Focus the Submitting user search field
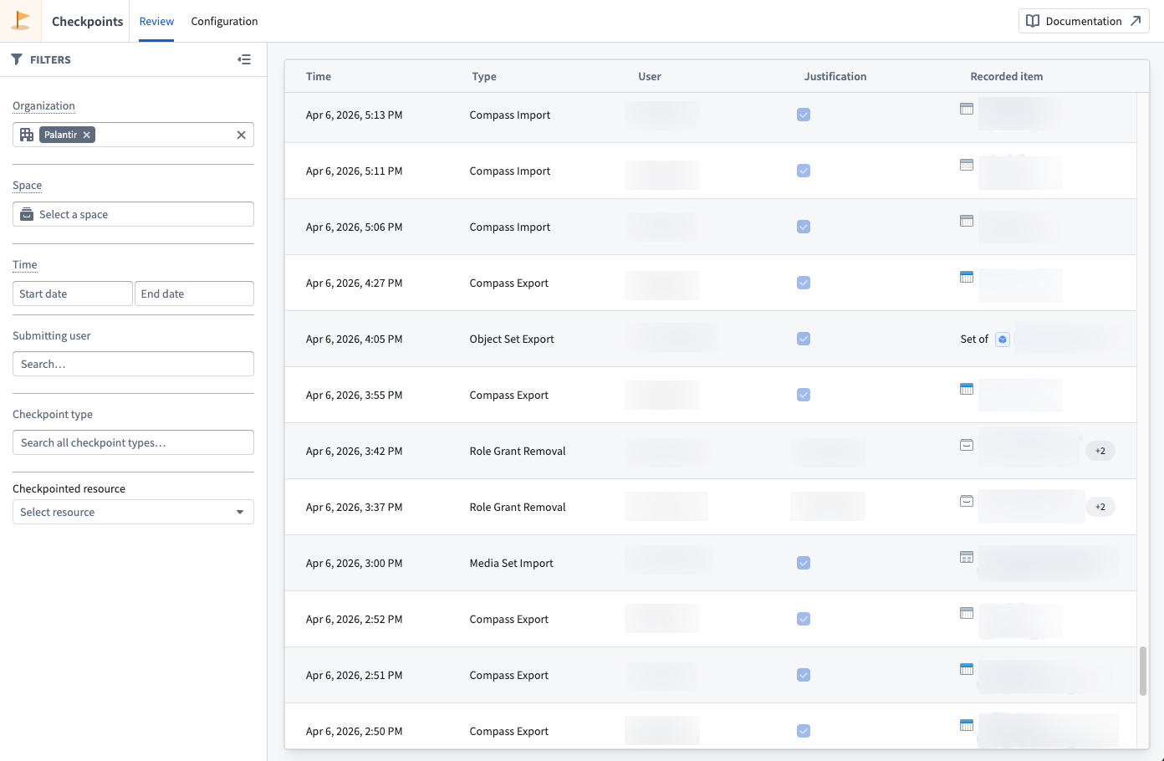 [x=133, y=364]
